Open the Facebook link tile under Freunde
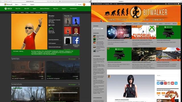 click(x=76, y=40)
